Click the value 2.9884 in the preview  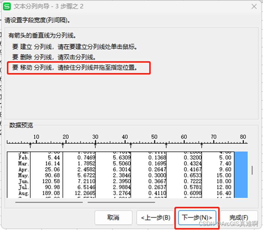(122, 187)
